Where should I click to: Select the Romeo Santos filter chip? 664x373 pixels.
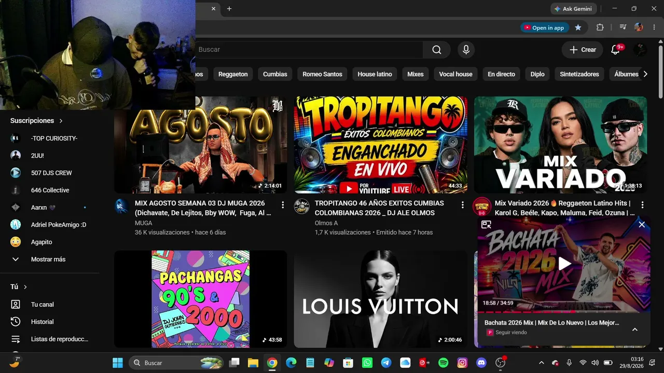[x=322, y=74]
